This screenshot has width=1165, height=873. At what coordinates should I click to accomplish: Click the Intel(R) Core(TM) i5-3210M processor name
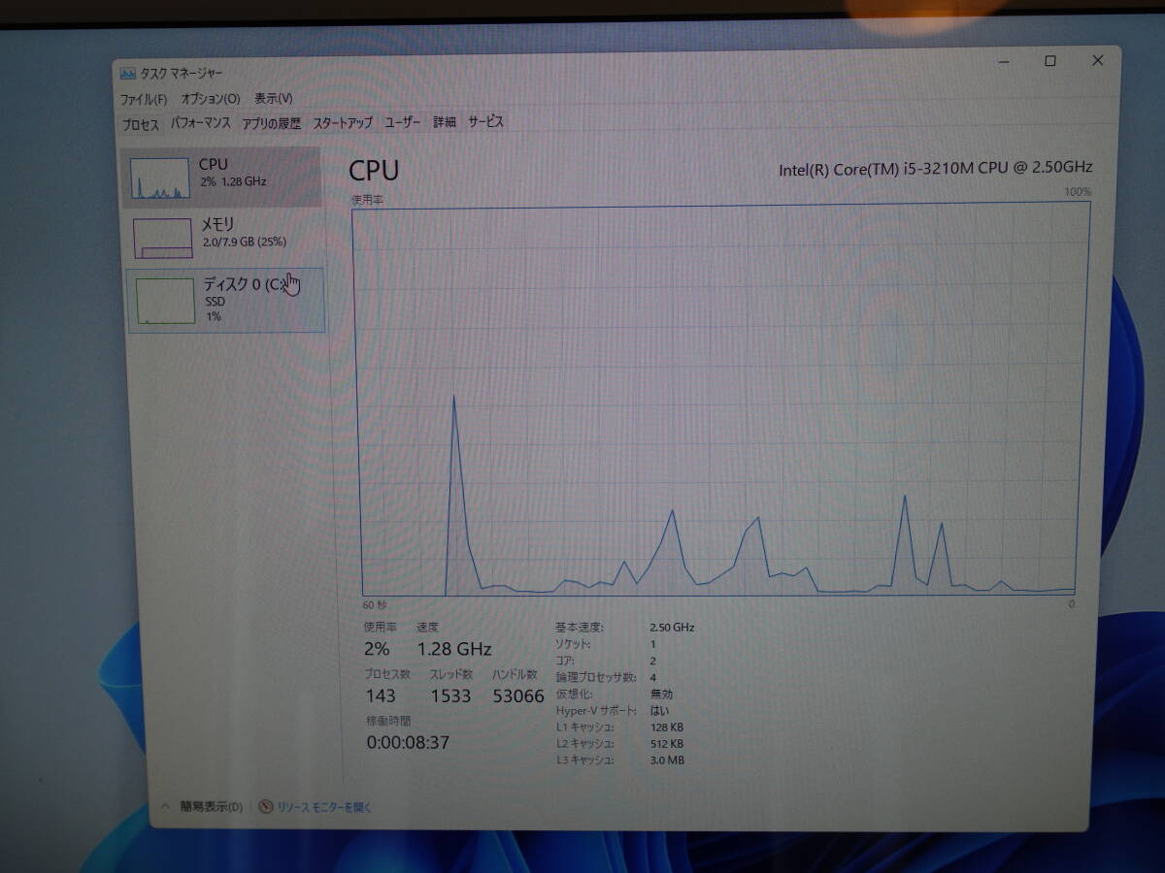click(936, 168)
